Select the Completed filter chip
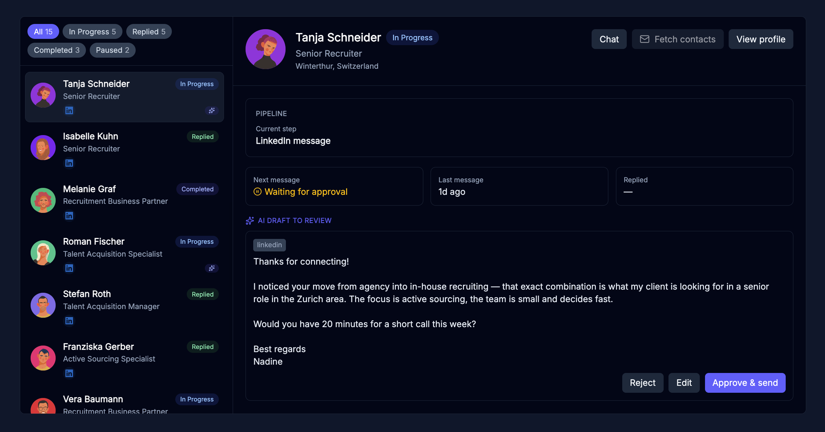Image resolution: width=825 pixels, height=432 pixels. (57, 50)
